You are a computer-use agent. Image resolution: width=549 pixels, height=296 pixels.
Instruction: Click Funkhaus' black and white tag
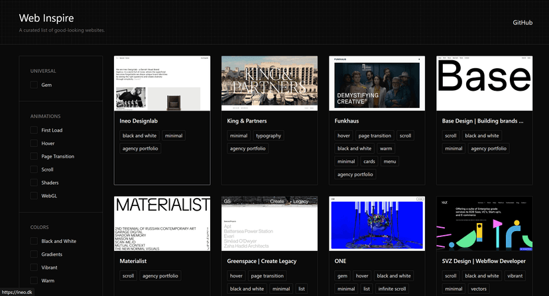[x=354, y=148]
